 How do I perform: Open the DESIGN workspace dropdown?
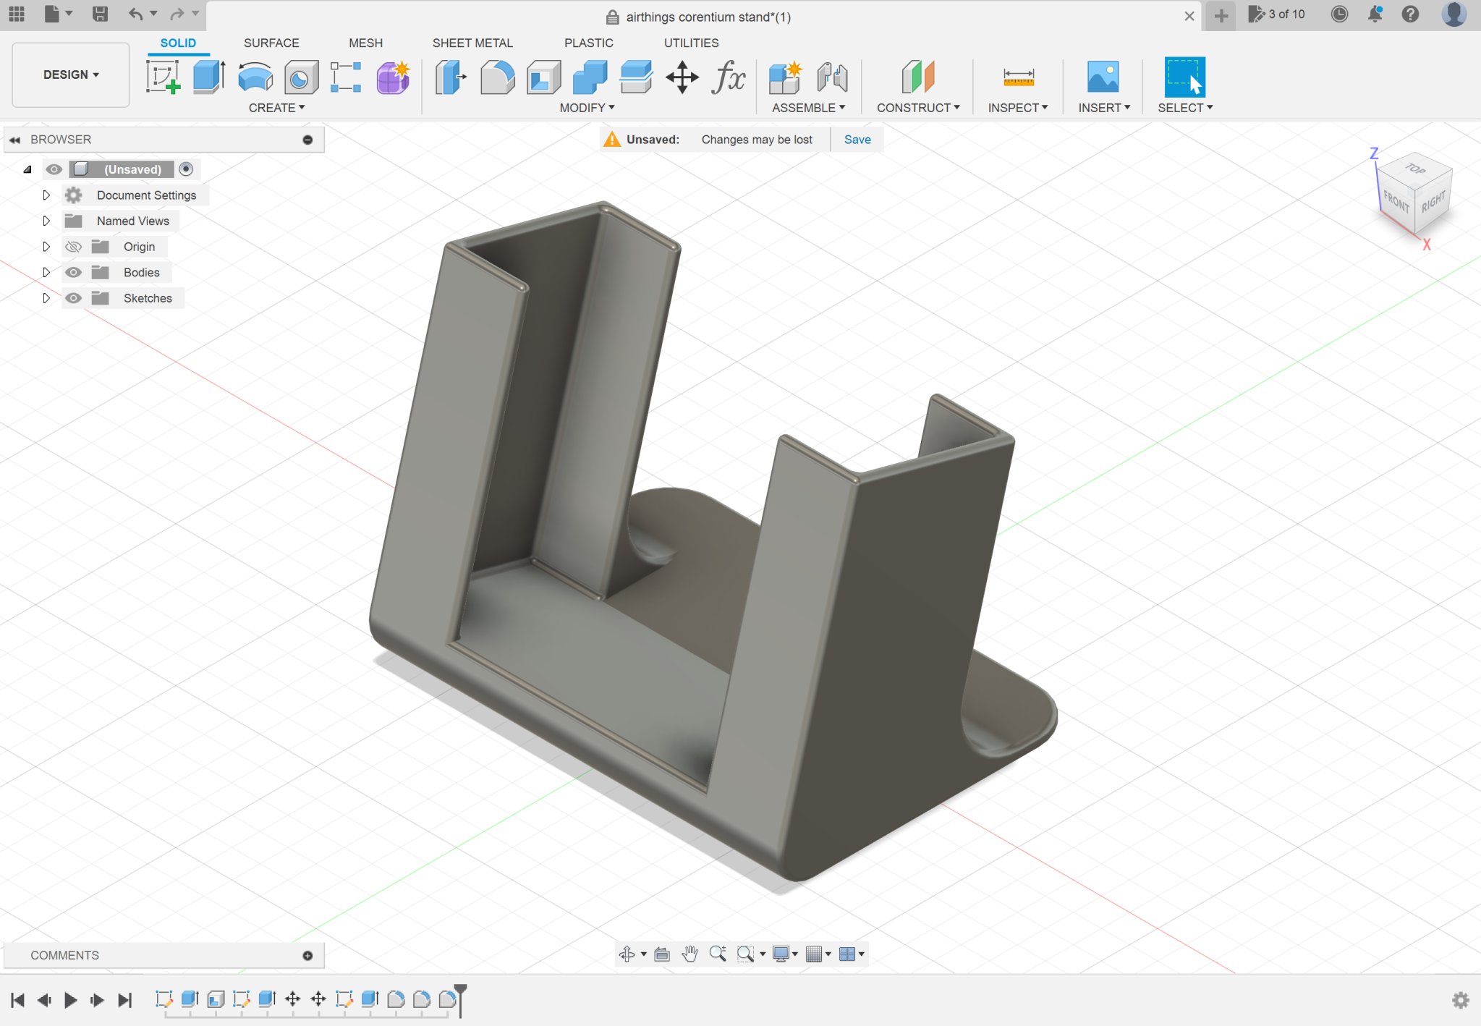70,75
